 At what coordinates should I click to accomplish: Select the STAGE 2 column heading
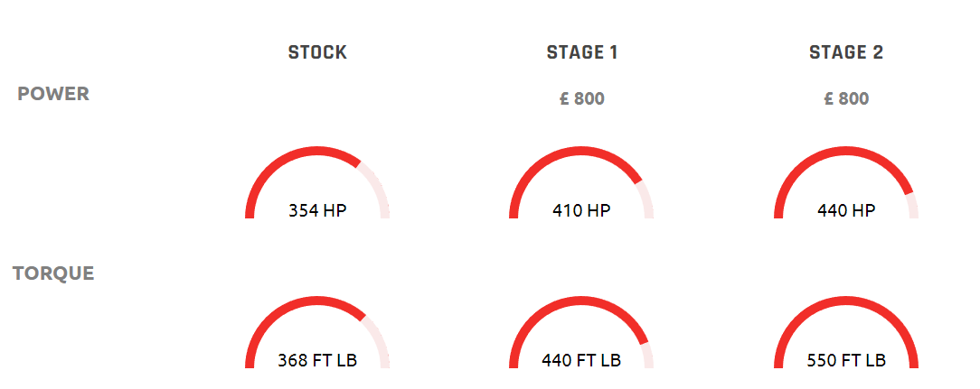(846, 52)
